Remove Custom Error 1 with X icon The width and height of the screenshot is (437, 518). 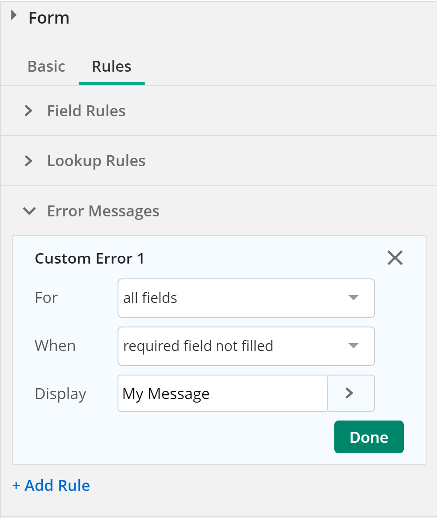click(x=395, y=257)
